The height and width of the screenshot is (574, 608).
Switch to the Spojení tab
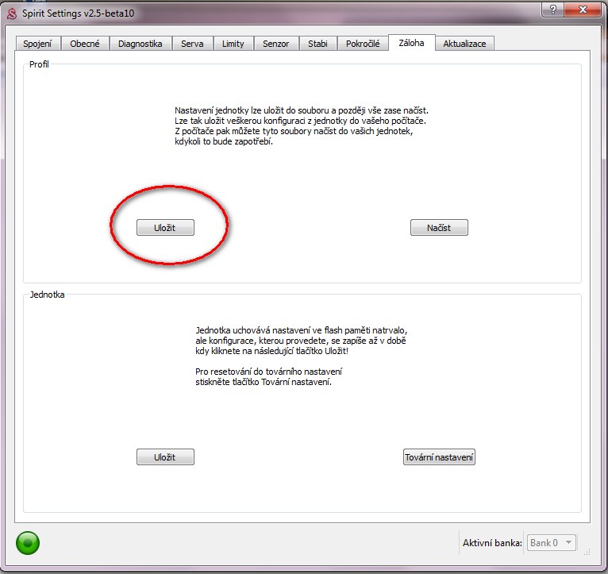(38, 44)
